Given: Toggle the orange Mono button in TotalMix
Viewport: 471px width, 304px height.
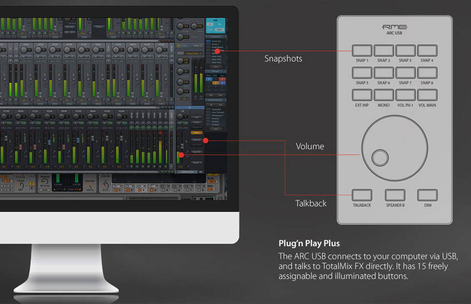Looking at the screenshot, I should tap(197, 133).
